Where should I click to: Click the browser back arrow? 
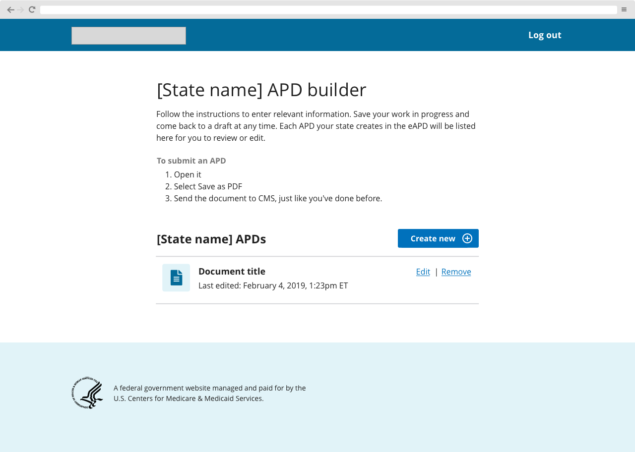[10, 9]
